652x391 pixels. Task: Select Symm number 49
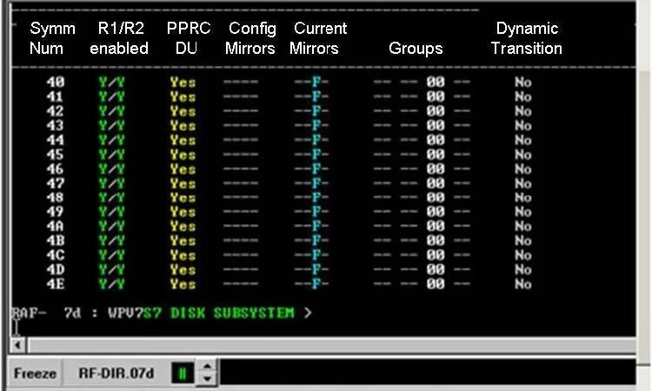tap(56, 212)
